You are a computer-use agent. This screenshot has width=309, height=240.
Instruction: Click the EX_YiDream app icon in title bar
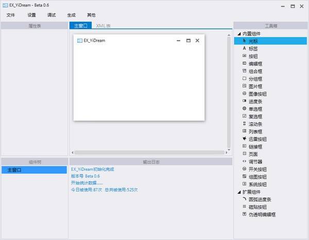5,5
